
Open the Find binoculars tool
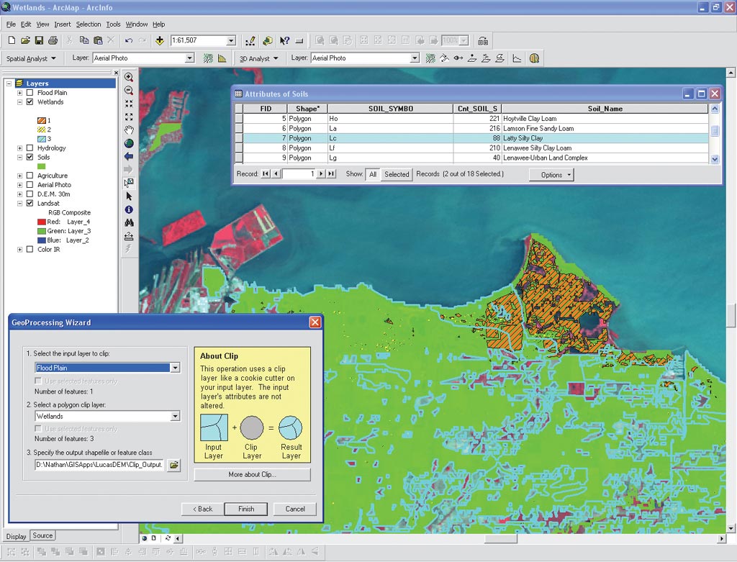point(129,222)
